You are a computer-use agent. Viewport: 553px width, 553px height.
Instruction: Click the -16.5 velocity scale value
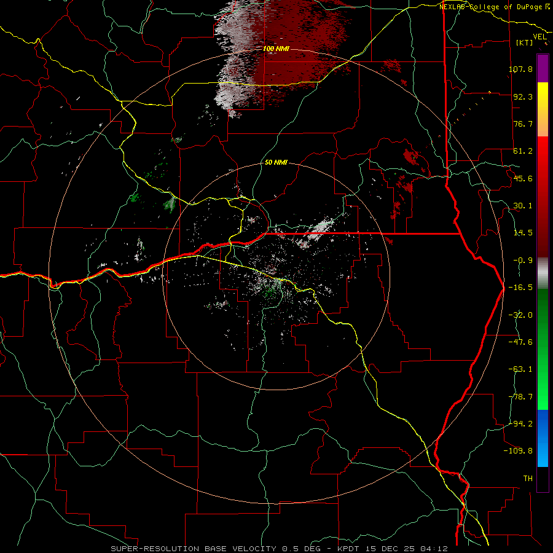point(520,288)
